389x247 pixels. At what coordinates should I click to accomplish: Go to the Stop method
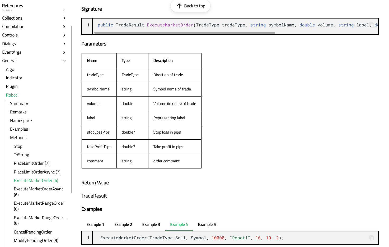[x=18, y=146]
